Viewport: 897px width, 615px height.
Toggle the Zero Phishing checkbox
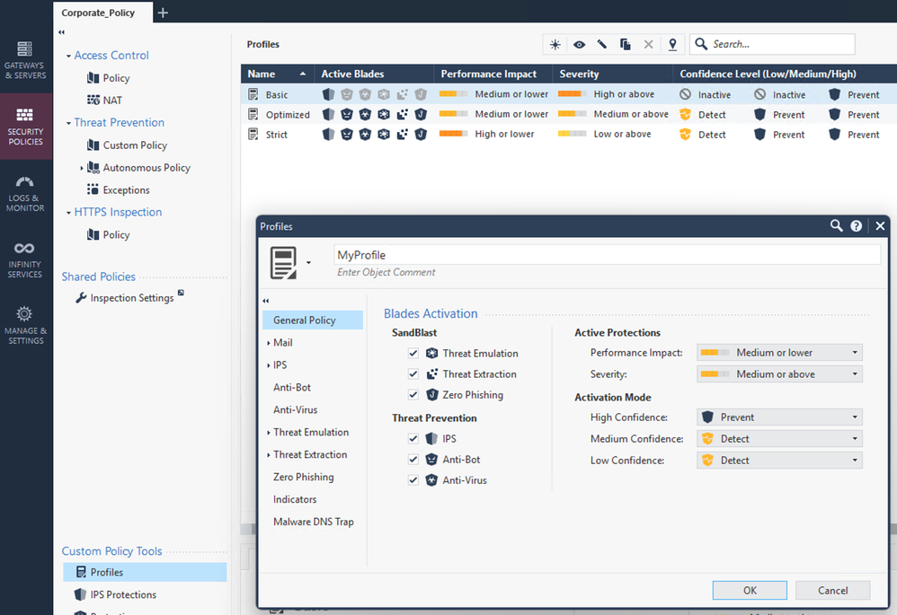(x=413, y=395)
